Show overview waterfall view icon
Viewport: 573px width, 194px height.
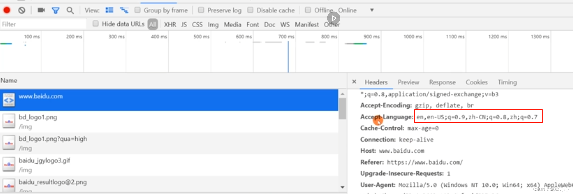[124, 10]
